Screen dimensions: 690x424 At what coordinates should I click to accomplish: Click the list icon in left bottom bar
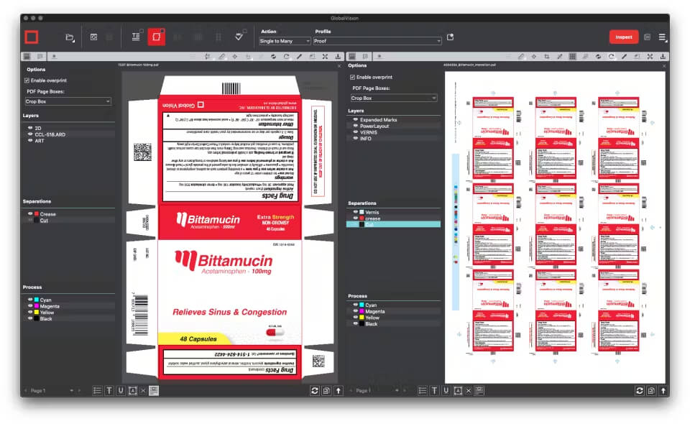click(97, 390)
